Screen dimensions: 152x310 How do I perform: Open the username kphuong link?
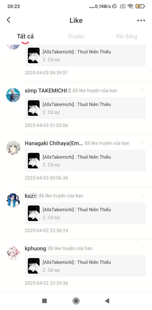pos(35,248)
